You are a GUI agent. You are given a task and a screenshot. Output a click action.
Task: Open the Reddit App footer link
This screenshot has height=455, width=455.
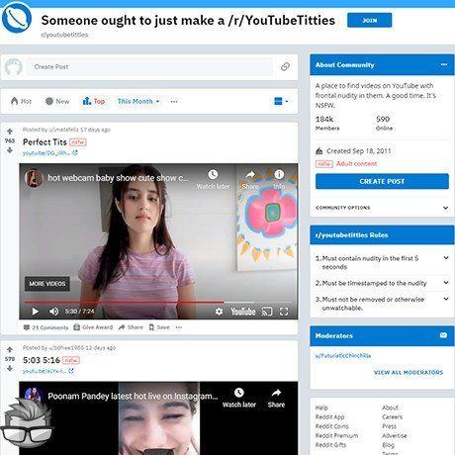point(329,416)
